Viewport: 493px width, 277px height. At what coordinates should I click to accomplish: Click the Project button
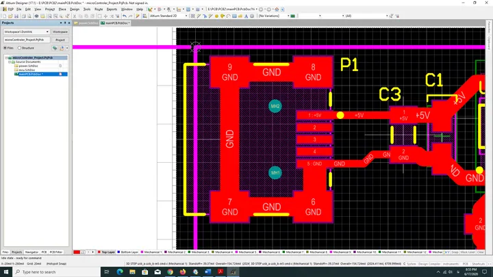(x=60, y=40)
